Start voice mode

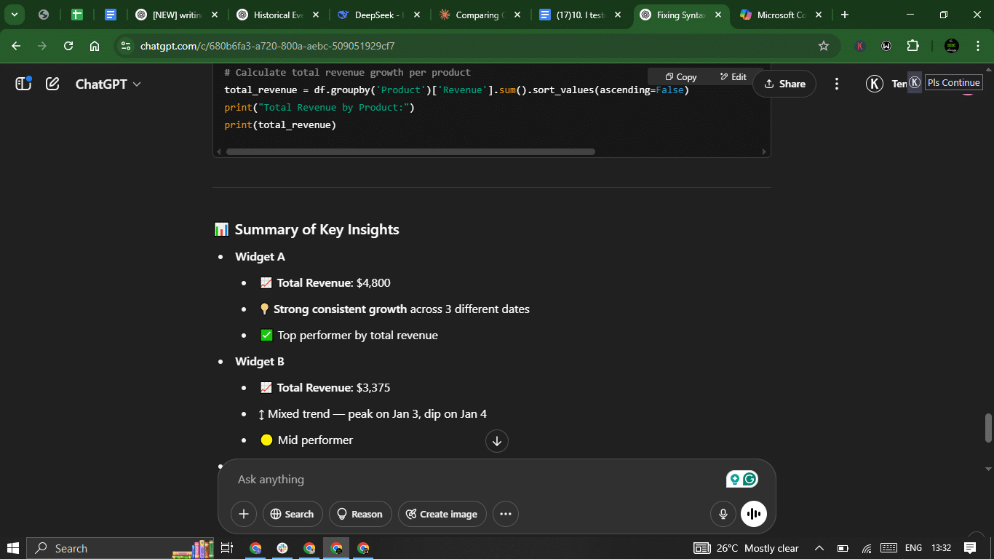754,514
